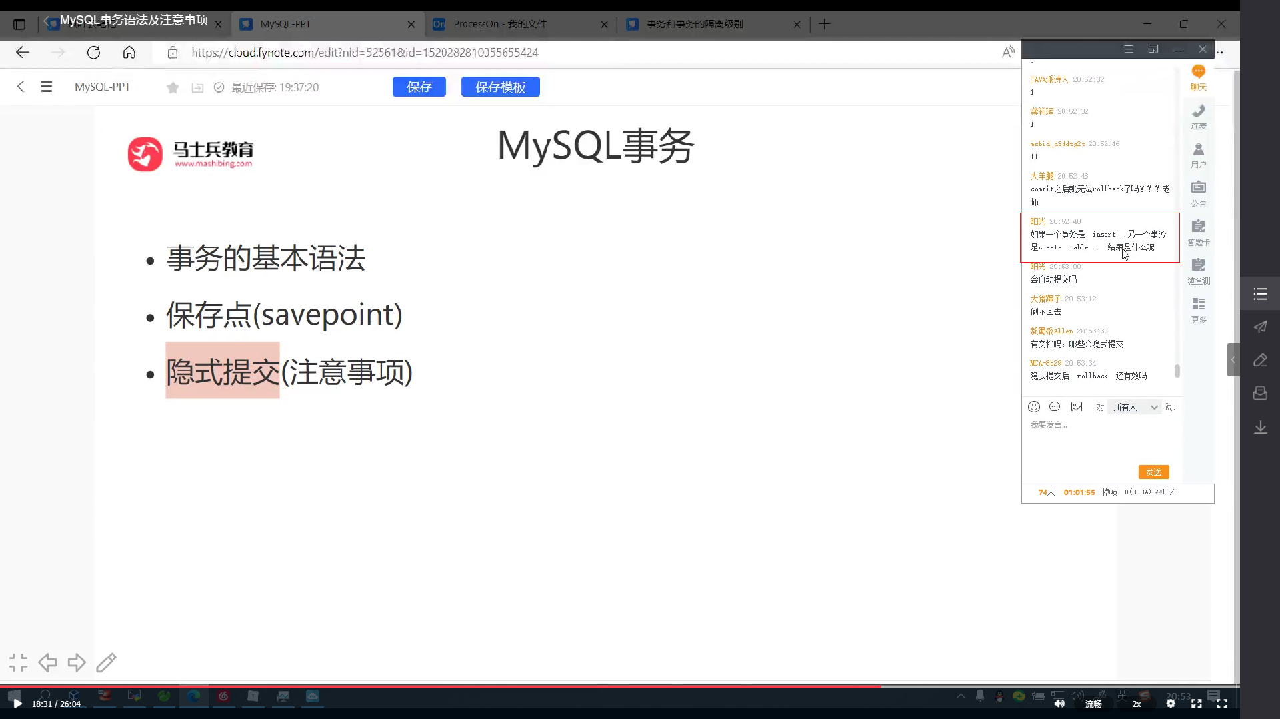Screen dimensions: 1280x719
Task: Open the 公告 announcement panel
Action: tap(1198, 193)
